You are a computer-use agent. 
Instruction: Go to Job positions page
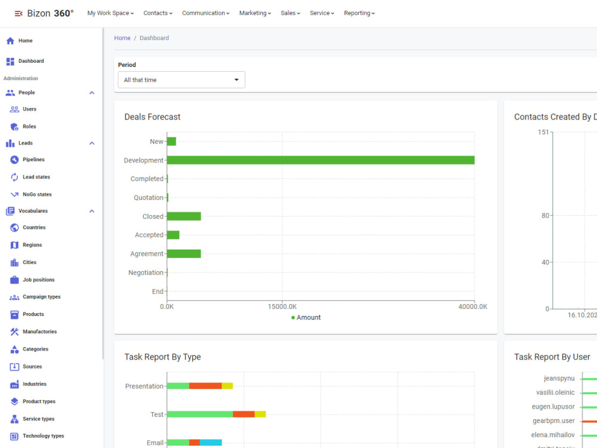38,280
